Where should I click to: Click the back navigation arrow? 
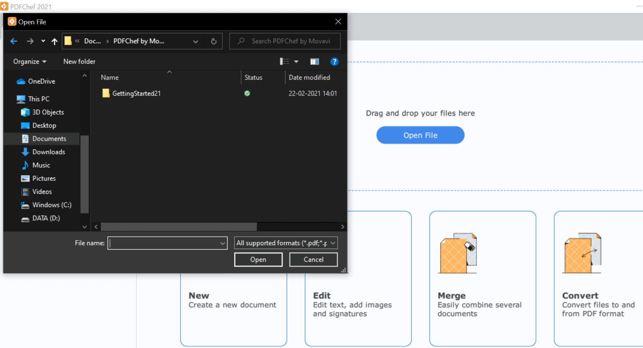pos(14,41)
